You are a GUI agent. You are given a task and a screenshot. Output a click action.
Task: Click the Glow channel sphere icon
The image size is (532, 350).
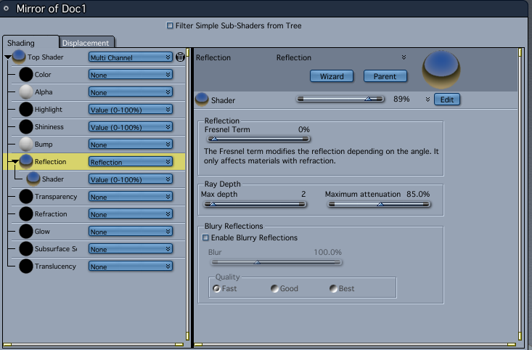coord(26,231)
